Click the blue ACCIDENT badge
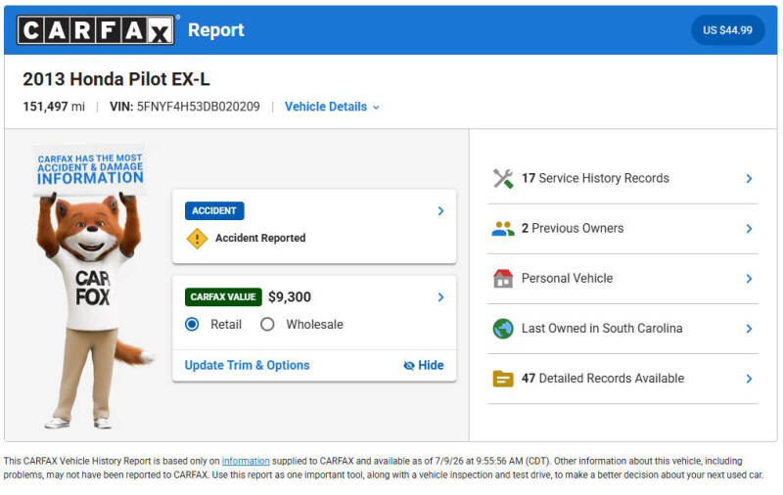 [214, 210]
